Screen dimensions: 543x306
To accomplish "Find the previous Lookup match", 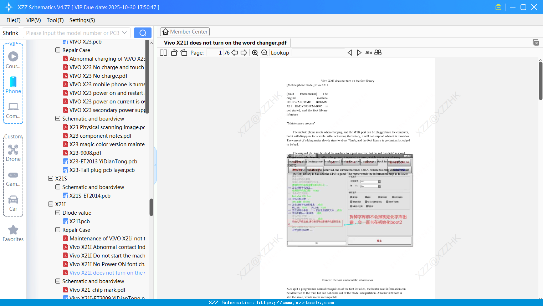I will pyautogui.click(x=350, y=53).
